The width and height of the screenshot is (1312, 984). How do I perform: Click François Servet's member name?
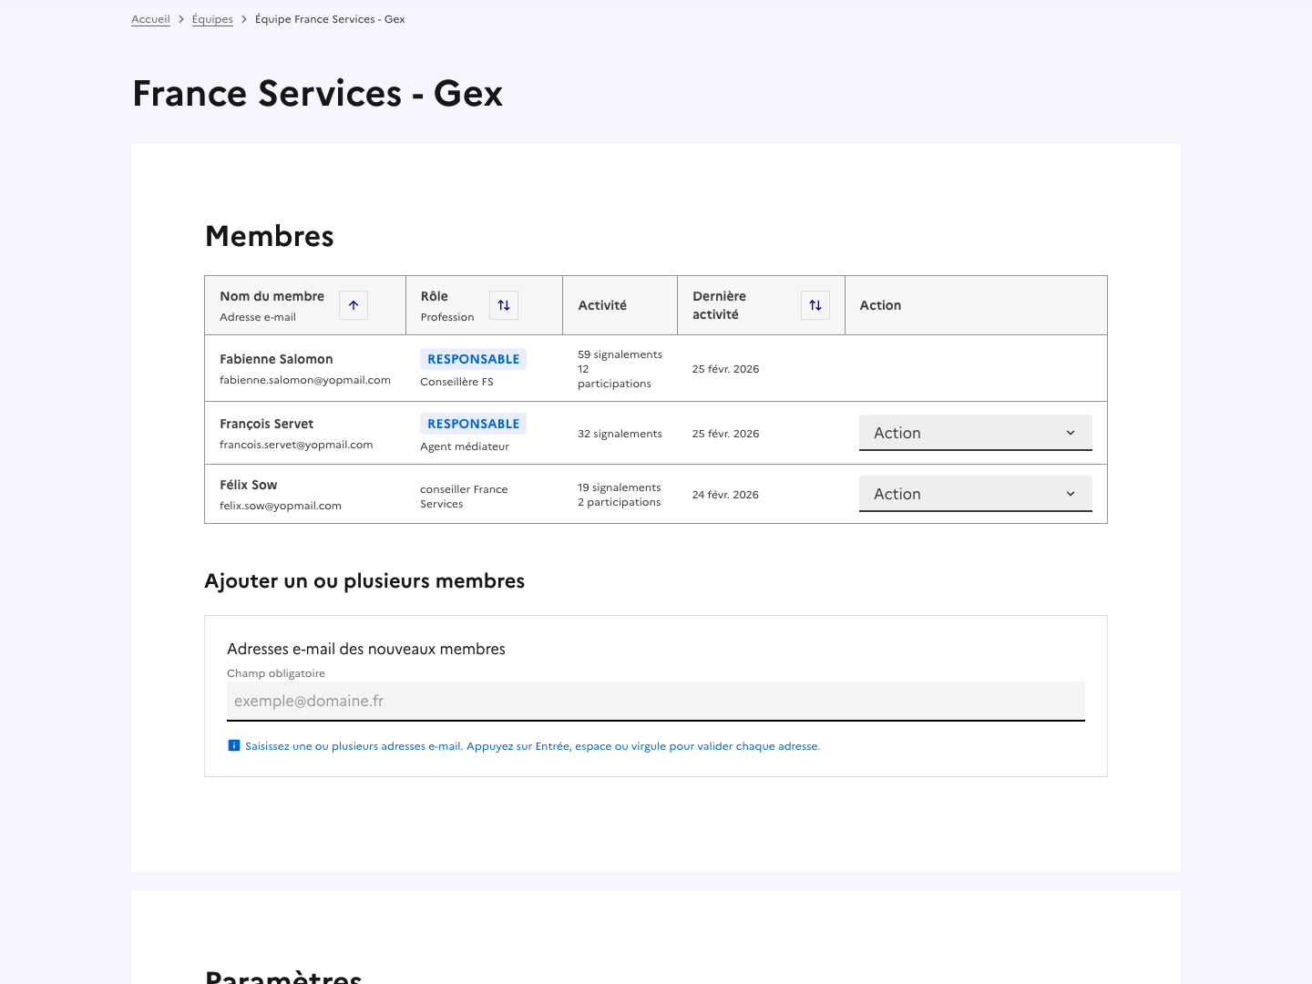(266, 424)
